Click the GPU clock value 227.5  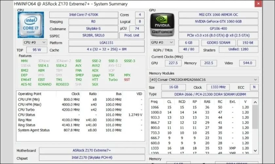[x=173, y=63]
